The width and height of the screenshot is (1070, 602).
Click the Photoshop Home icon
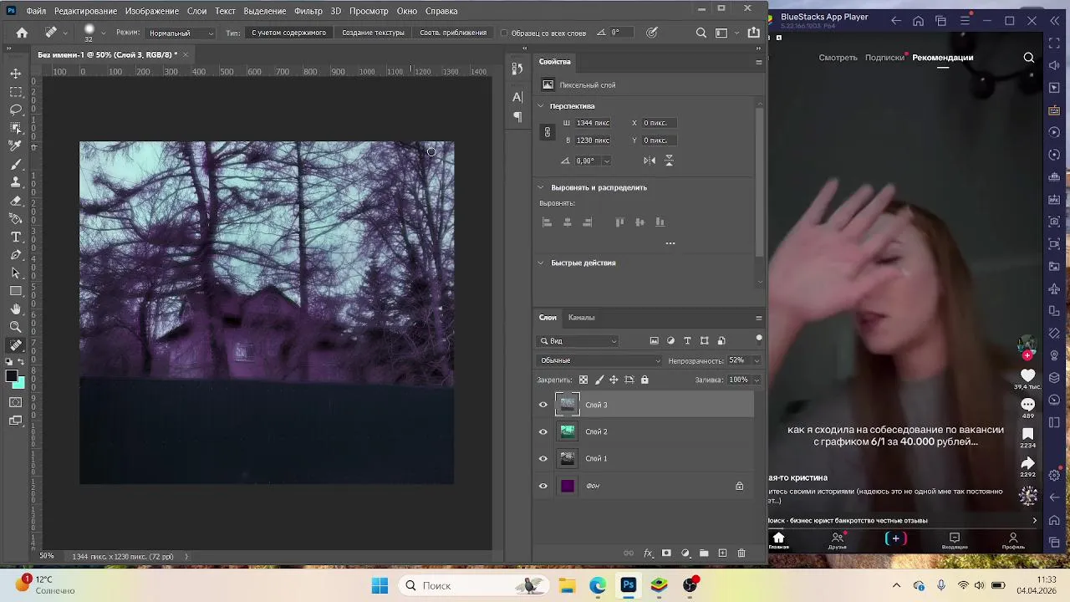click(22, 33)
